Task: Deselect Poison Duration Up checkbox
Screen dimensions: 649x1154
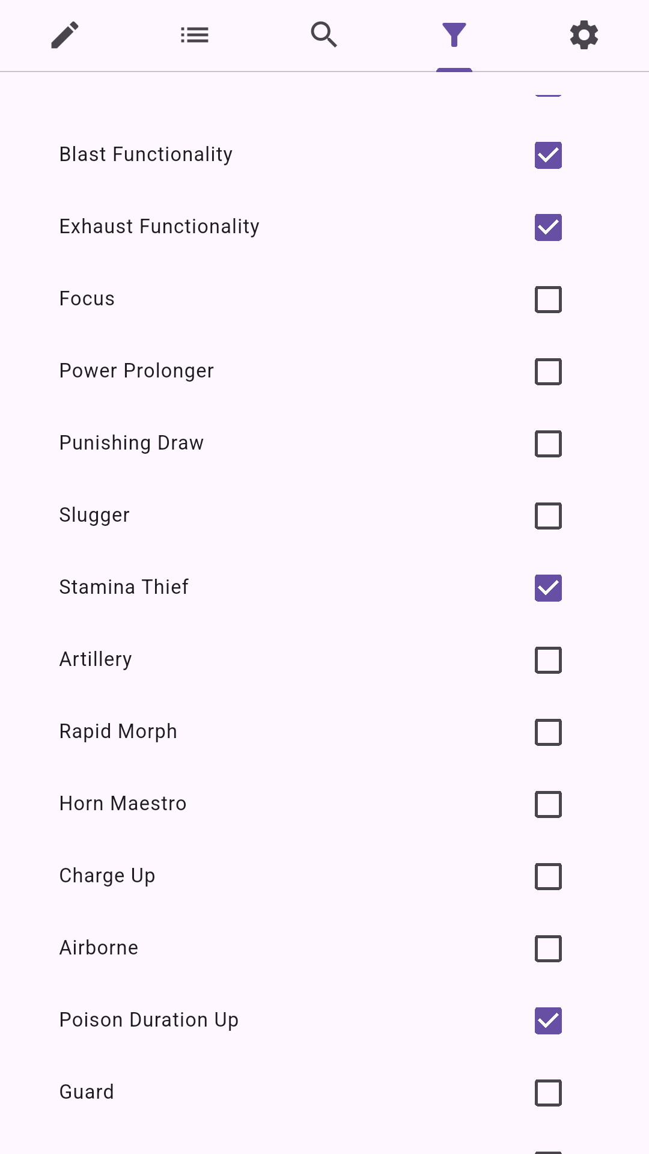Action: pyautogui.click(x=548, y=1021)
